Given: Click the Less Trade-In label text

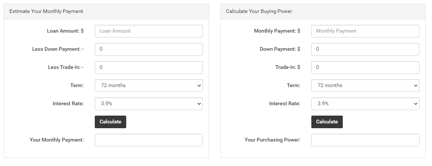Looking at the screenshot, I should coord(66,67).
